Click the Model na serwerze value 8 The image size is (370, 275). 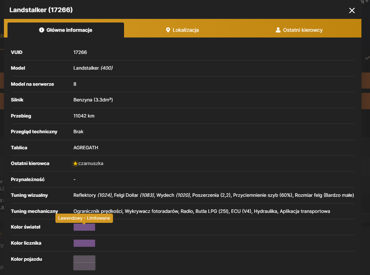[75, 84]
